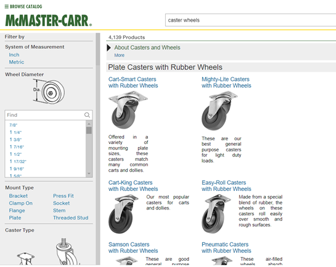Select 1 1/2" wheel diameter

pos(15,155)
